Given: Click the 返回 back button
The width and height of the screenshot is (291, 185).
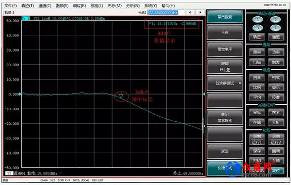Looking at the screenshot, I should point(225,151).
